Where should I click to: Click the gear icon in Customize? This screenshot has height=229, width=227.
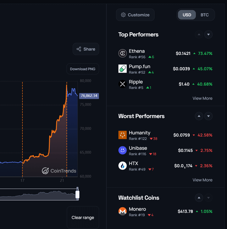123,15
